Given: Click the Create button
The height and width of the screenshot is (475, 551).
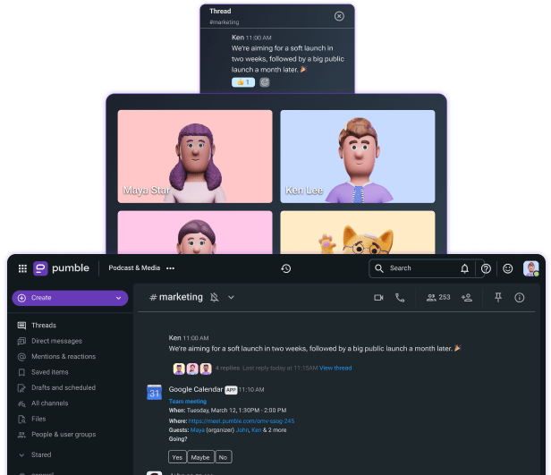Looking at the screenshot, I should coord(70,298).
